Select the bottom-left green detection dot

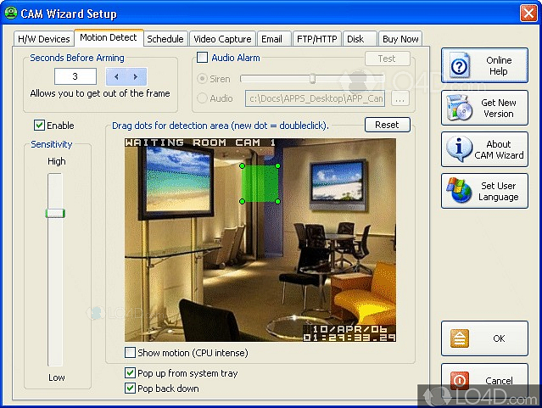pyautogui.click(x=242, y=201)
